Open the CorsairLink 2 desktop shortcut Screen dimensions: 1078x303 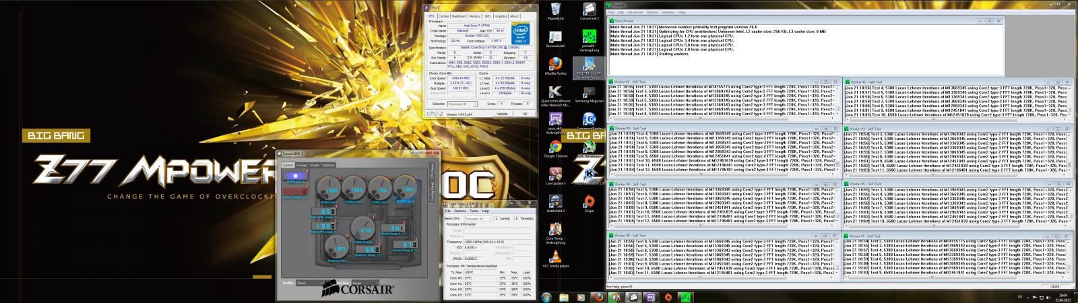[x=589, y=11]
